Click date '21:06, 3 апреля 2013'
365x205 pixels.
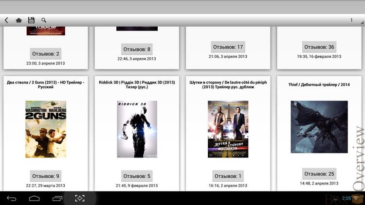coord(228,56)
